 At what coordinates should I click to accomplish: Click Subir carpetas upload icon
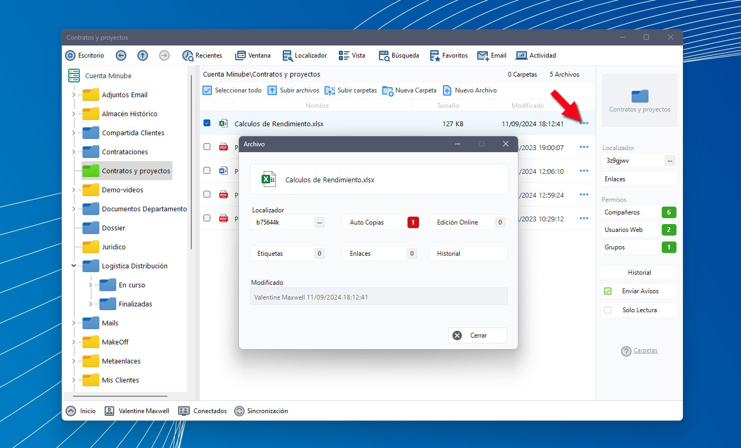coord(330,90)
